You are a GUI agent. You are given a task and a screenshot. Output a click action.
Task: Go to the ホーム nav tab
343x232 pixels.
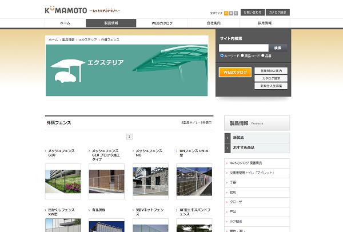pyautogui.click(x=65, y=23)
